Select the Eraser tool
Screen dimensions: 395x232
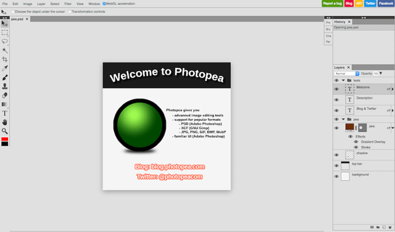click(5, 95)
